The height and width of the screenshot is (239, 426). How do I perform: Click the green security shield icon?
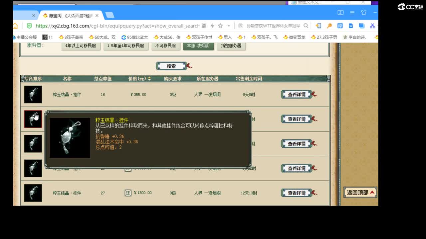pos(29,26)
